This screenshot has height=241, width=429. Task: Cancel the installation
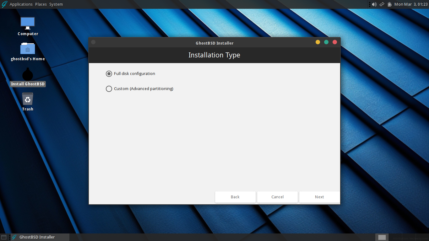click(277, 197)
